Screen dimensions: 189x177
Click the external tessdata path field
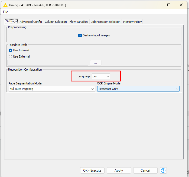pyautogui.click(x=48, y=63)
